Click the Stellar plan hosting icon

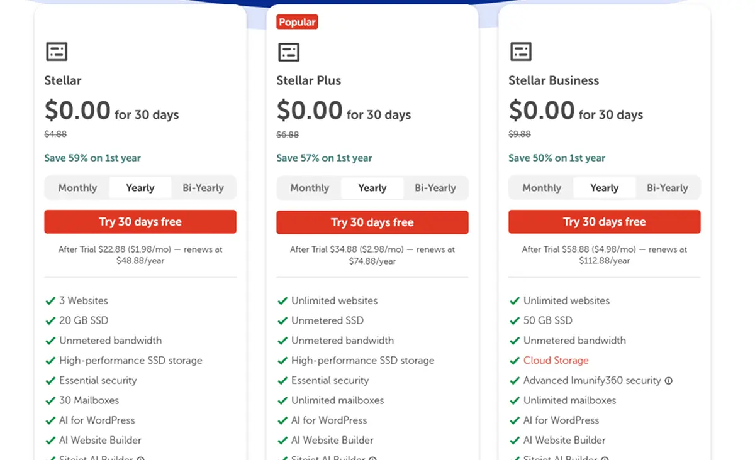[56, 52]
